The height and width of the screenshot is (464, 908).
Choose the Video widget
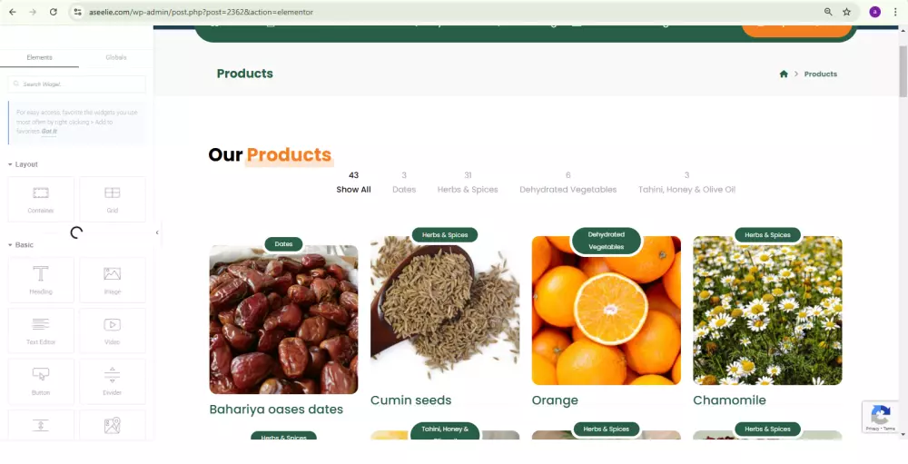(x=113, y=331)
